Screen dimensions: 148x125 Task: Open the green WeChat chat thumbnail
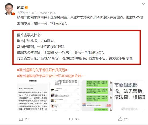97,96
